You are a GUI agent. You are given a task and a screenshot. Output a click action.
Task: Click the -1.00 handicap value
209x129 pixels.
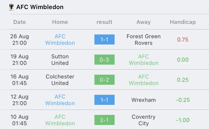tap(183, 120)
